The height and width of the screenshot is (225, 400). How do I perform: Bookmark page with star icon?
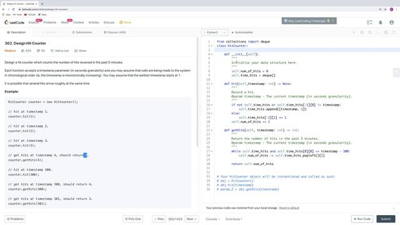386,9
